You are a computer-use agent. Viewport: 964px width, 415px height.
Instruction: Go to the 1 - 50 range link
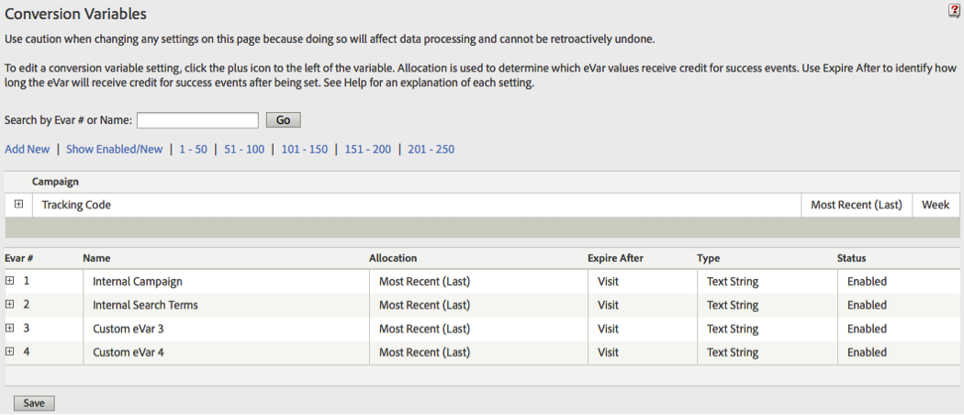coord(193,150)
